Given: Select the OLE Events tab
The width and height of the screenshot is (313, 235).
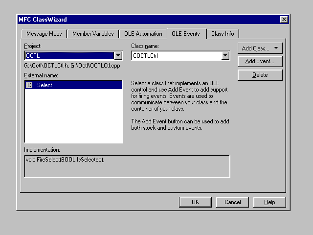Looking at the screenshot, I should pos(186,33).
